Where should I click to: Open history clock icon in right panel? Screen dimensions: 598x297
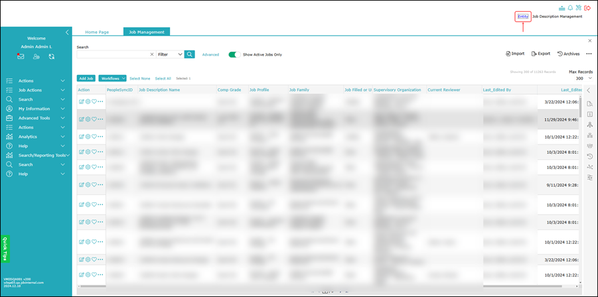(590, 156)
